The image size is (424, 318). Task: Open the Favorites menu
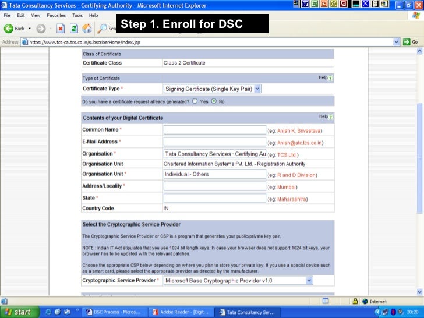click(x=56, y=15)
